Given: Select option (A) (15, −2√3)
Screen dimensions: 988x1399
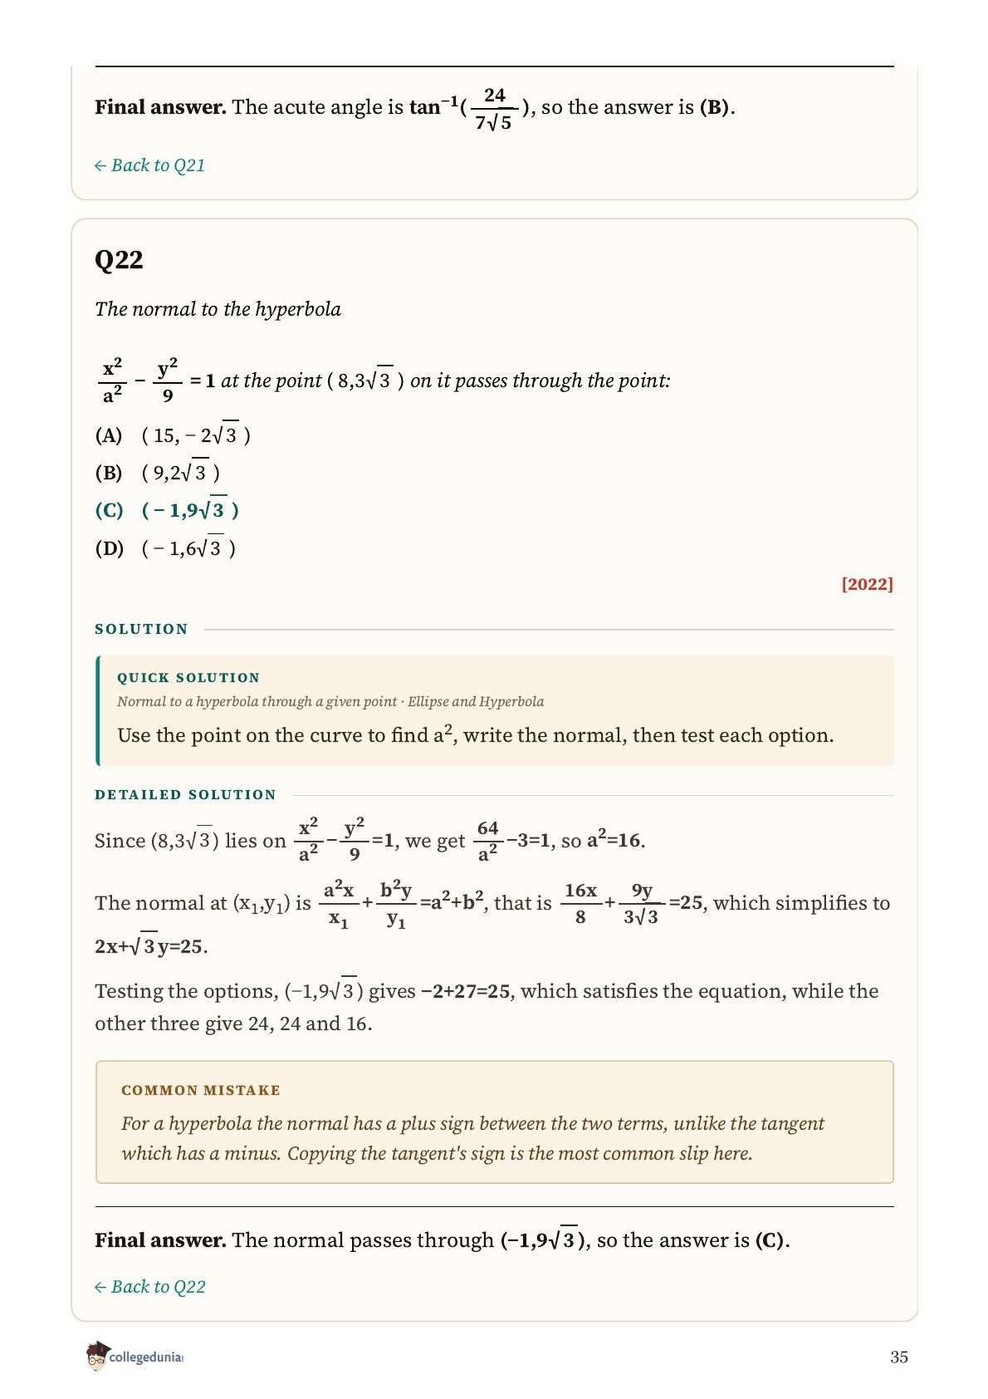Looking at the screenshot, I should [174, 434].
